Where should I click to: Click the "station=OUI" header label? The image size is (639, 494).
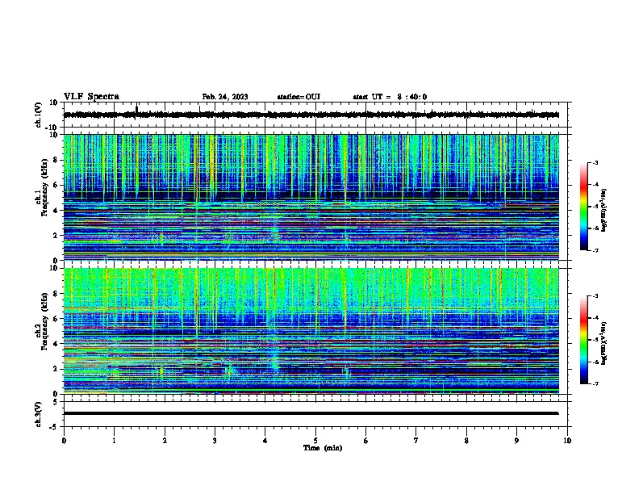299,97
